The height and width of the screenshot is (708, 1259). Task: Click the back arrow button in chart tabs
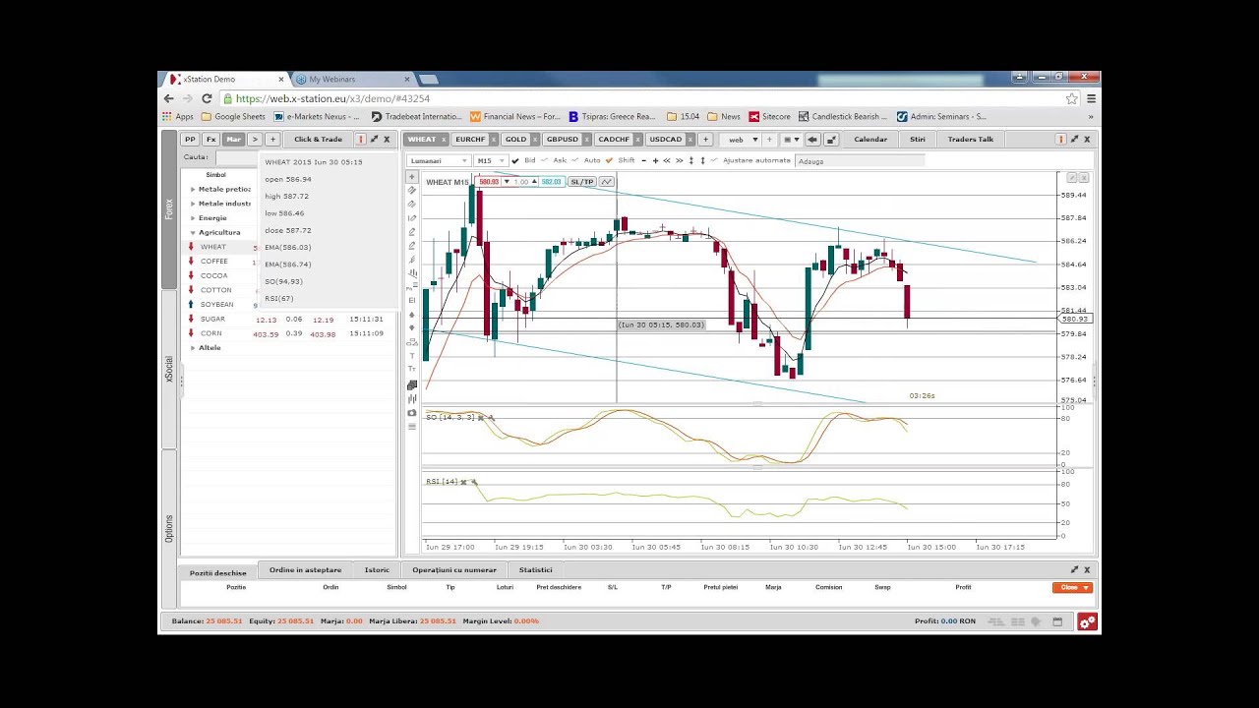pos(811,140)
